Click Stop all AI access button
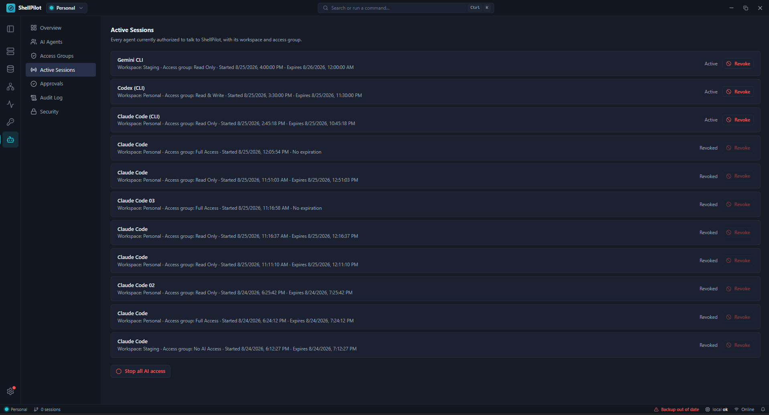 (140, 371)
